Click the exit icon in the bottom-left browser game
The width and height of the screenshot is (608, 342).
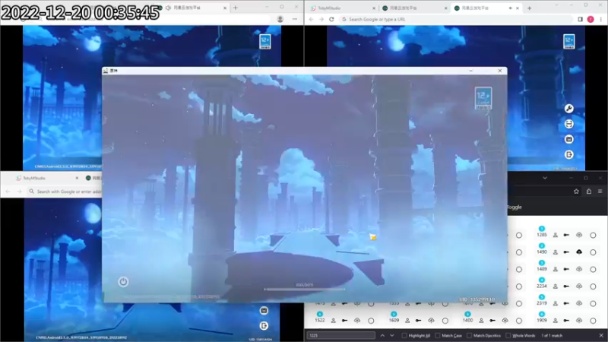click(x=264, y=326)
